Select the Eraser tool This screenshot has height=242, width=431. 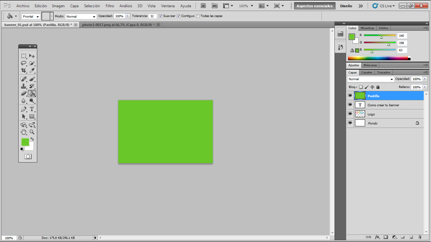[x=24, y=93]
